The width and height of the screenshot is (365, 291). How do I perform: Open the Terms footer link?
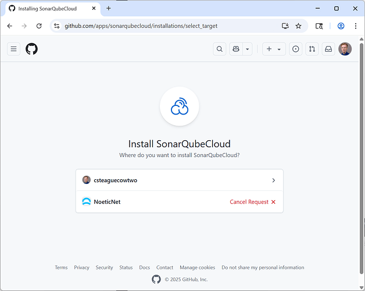coord(61,268)
